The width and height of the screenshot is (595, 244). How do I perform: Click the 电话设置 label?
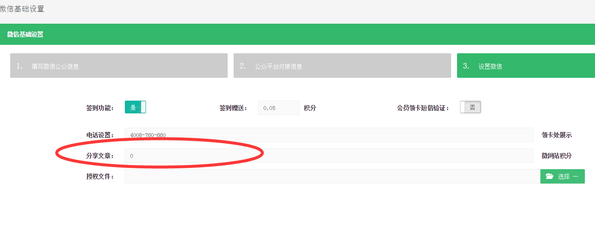(100, 135)
